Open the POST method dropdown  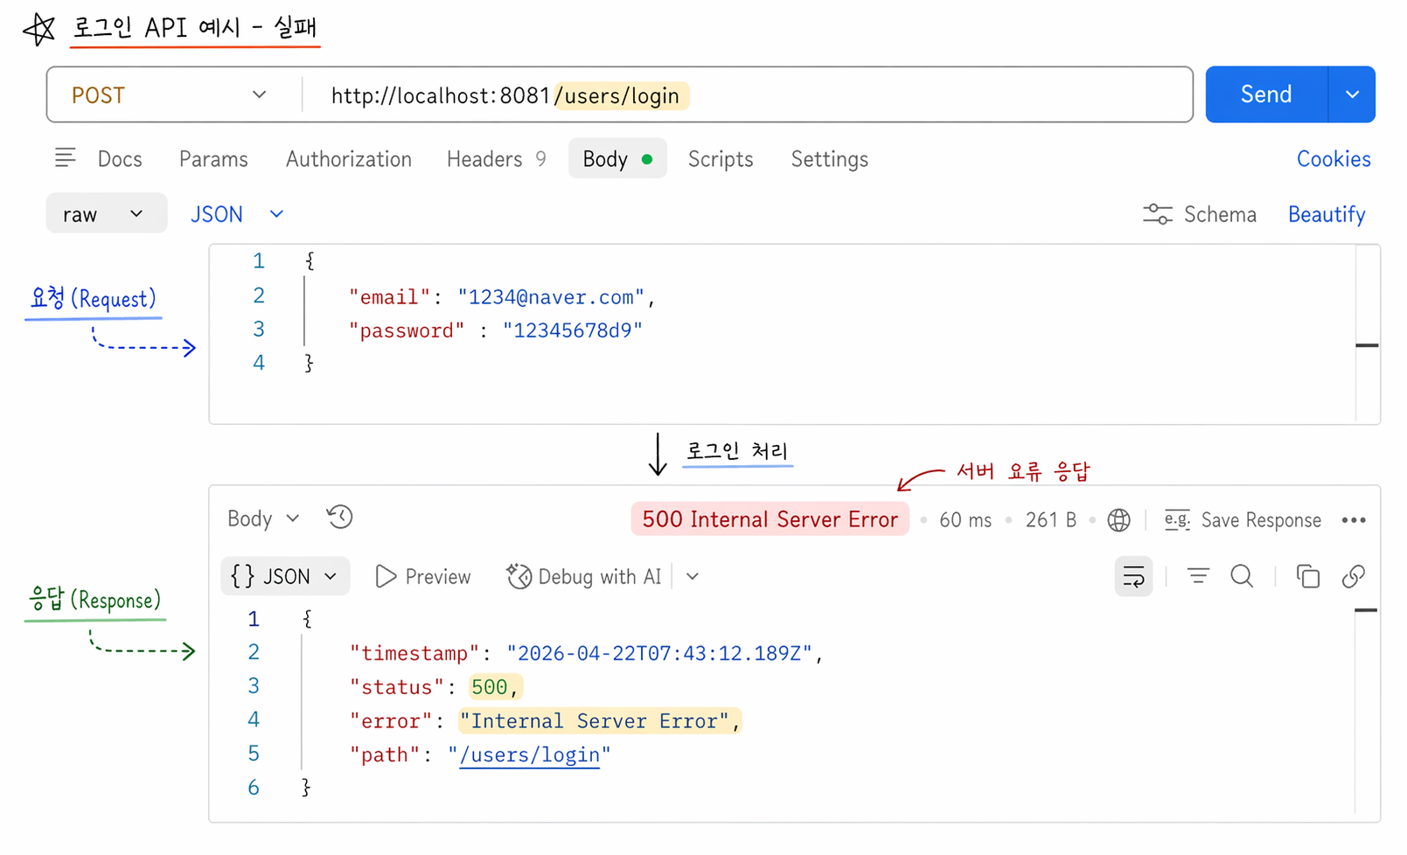click(x=170, y=94)
